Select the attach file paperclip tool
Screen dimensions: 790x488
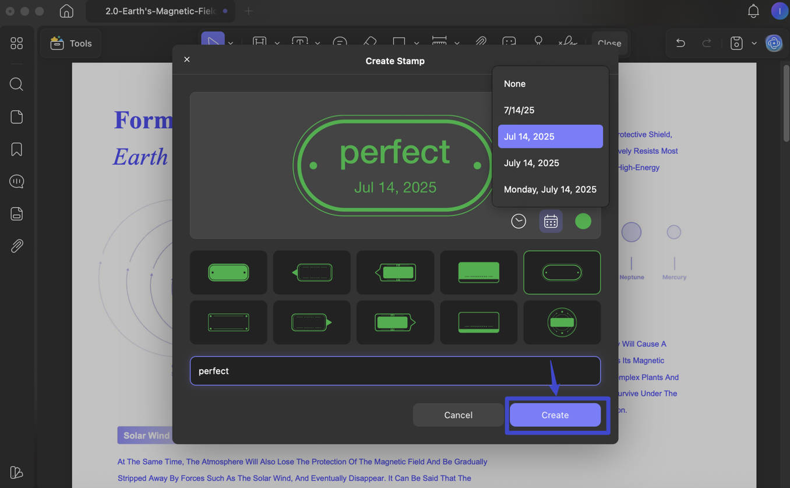(x=481, y=42)
